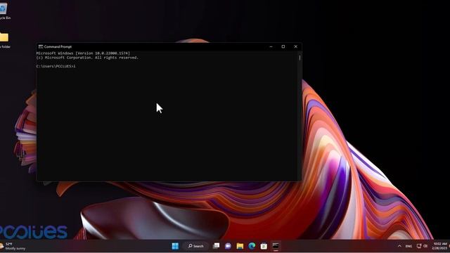Click the Microsoft Corporation copyright line
The width and height of the screenshot is (450, 253).
[87, 58]
